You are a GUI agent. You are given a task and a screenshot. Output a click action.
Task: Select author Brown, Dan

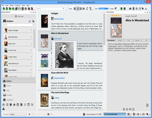pos(18,44)
